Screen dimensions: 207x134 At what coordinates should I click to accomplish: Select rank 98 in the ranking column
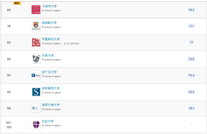click(9, 108)
